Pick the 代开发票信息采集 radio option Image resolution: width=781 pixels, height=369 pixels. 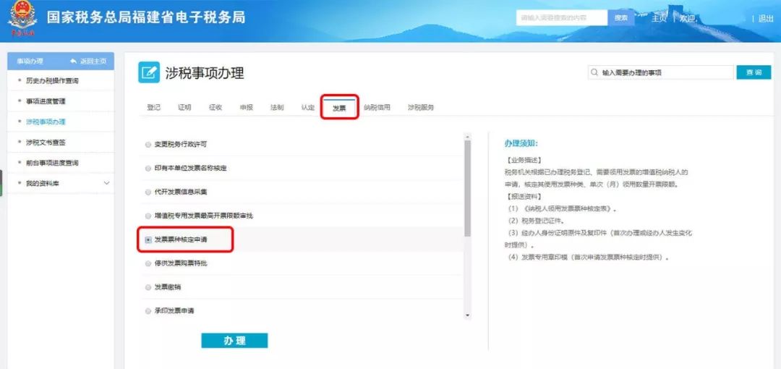[148, 192]
